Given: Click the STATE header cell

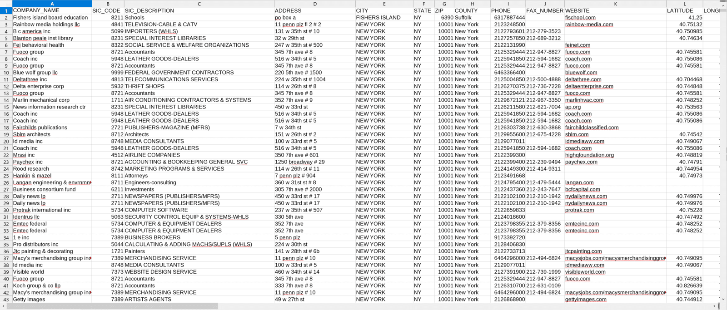Looking at the screenshot, I should point(423,10).
